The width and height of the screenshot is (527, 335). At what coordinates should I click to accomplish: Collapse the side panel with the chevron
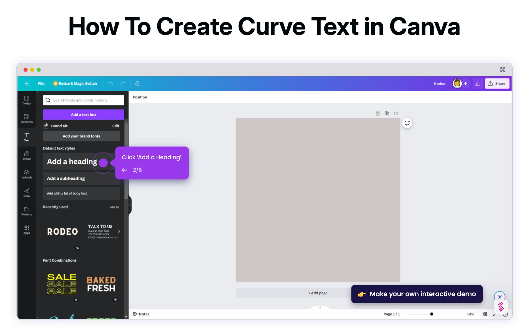point(129,205)
